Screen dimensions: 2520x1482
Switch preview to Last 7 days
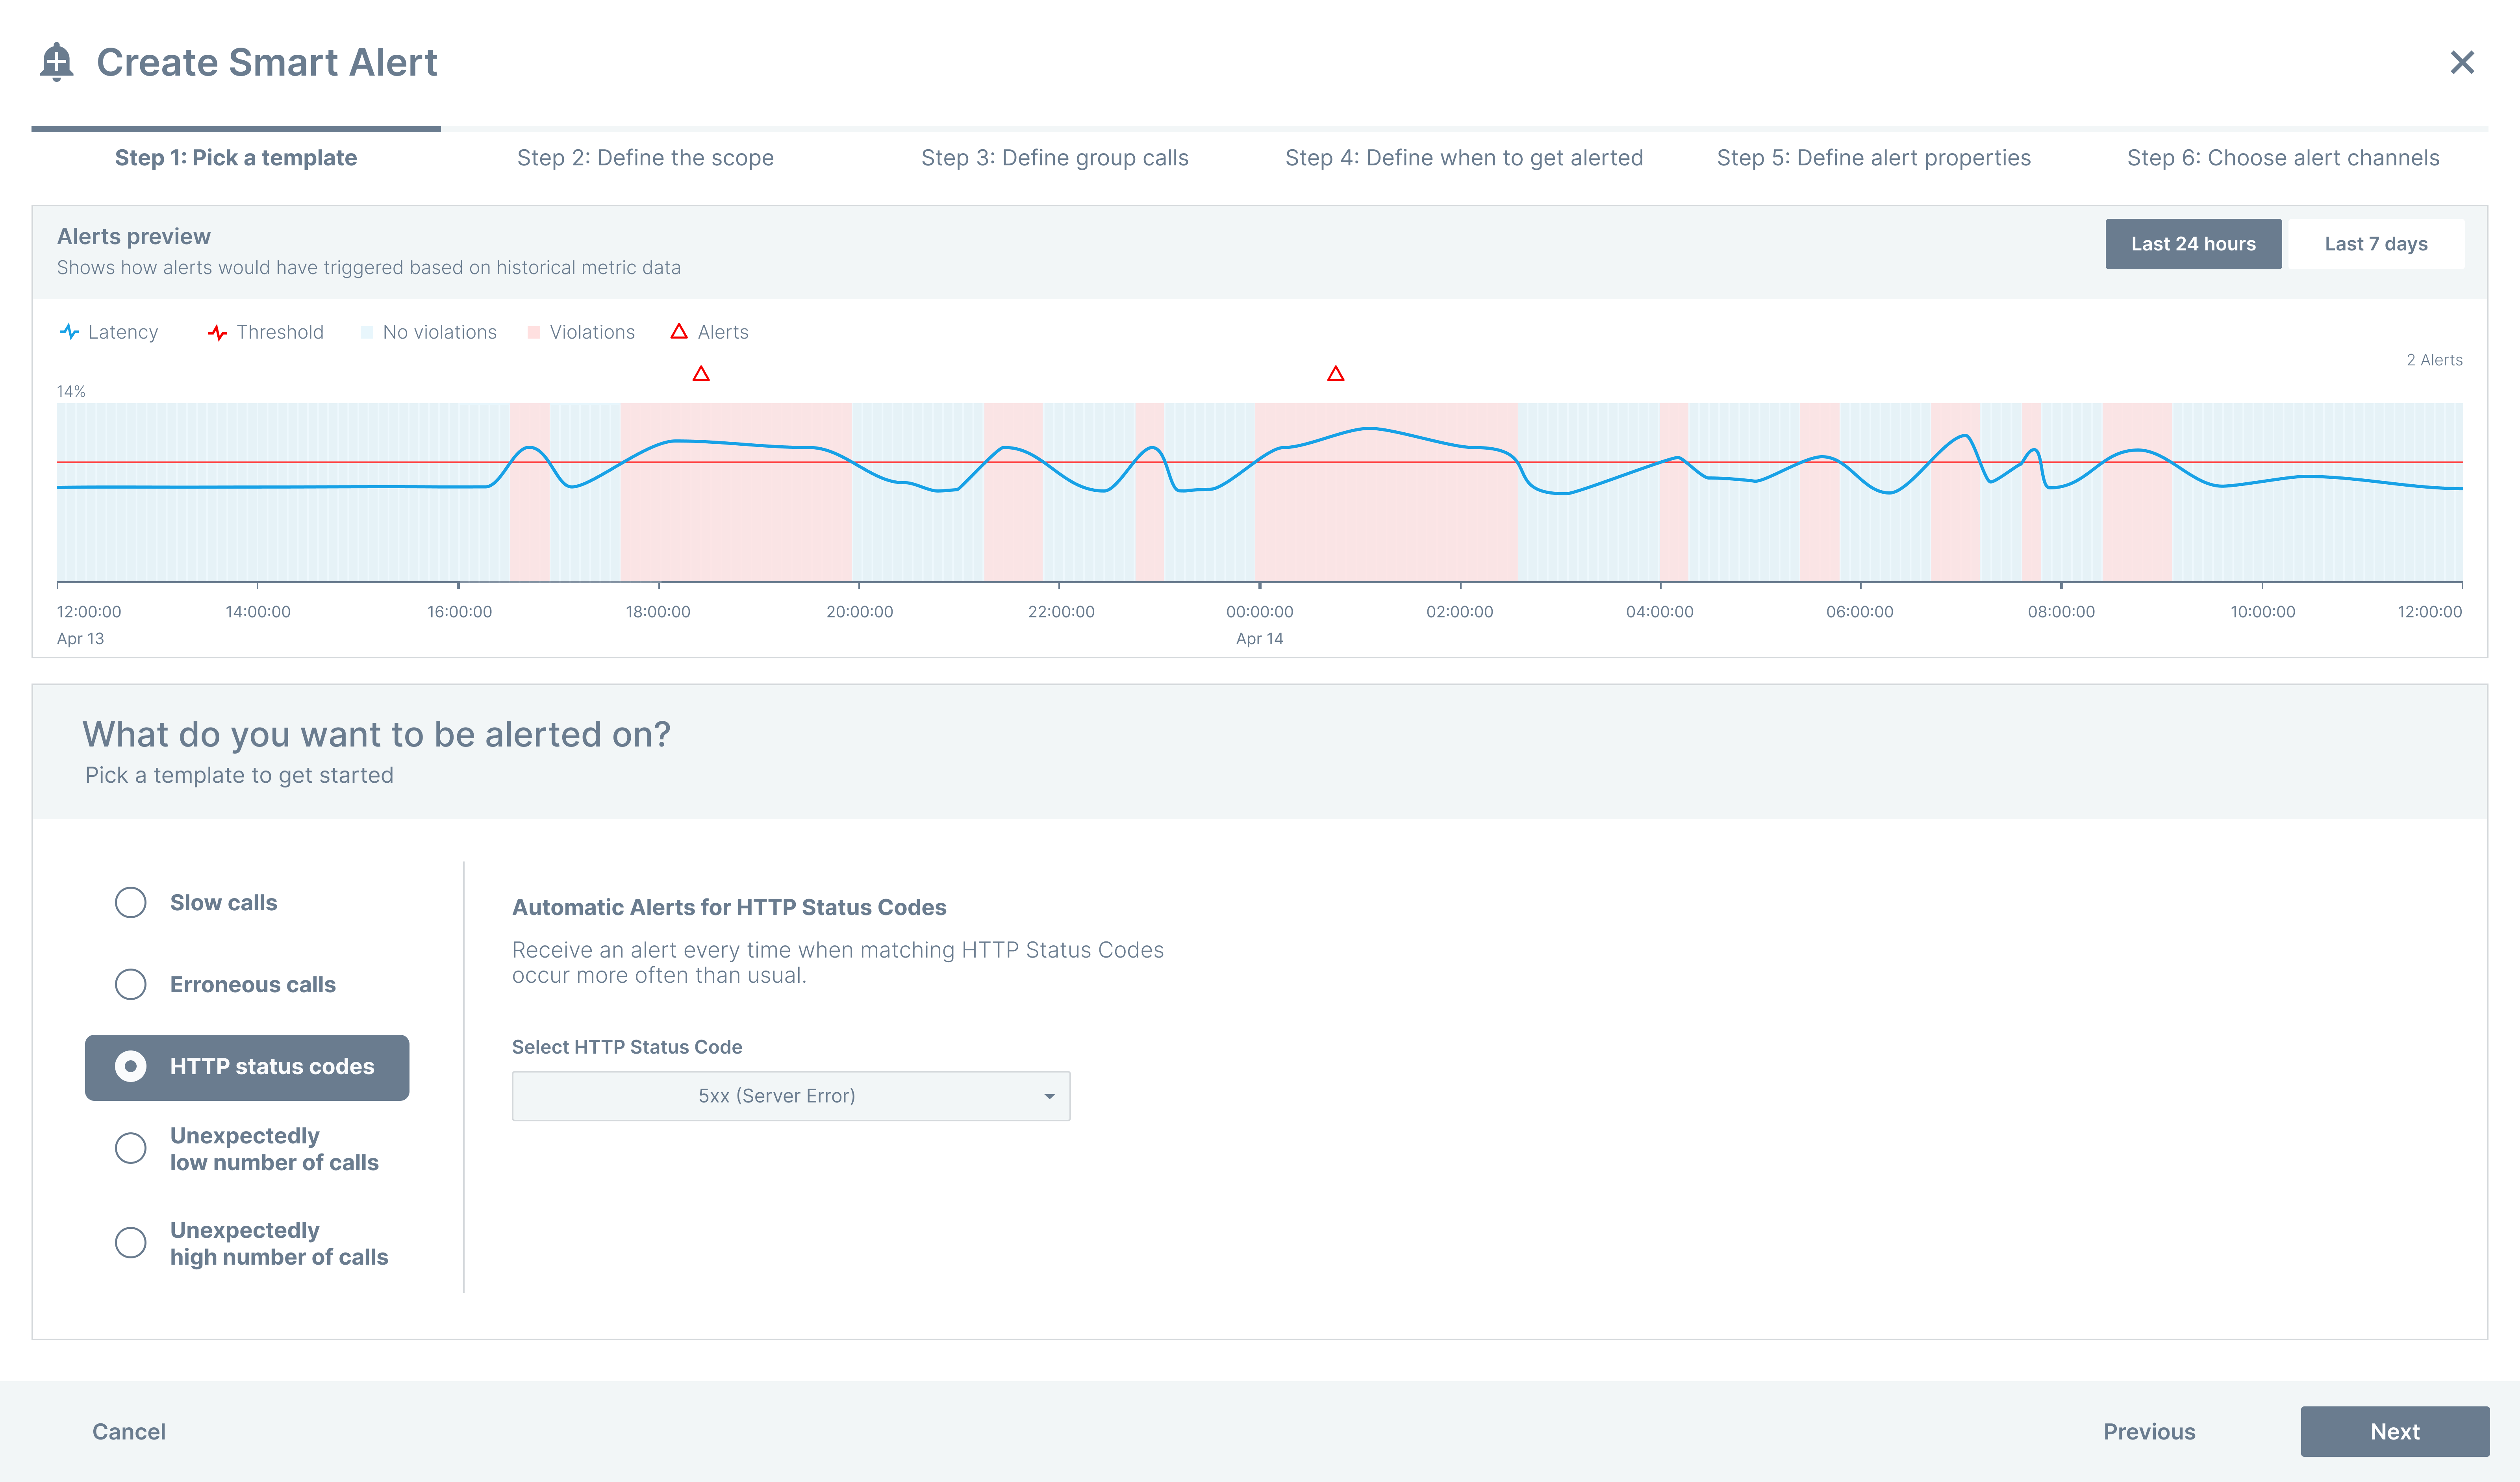(2375, 244)
